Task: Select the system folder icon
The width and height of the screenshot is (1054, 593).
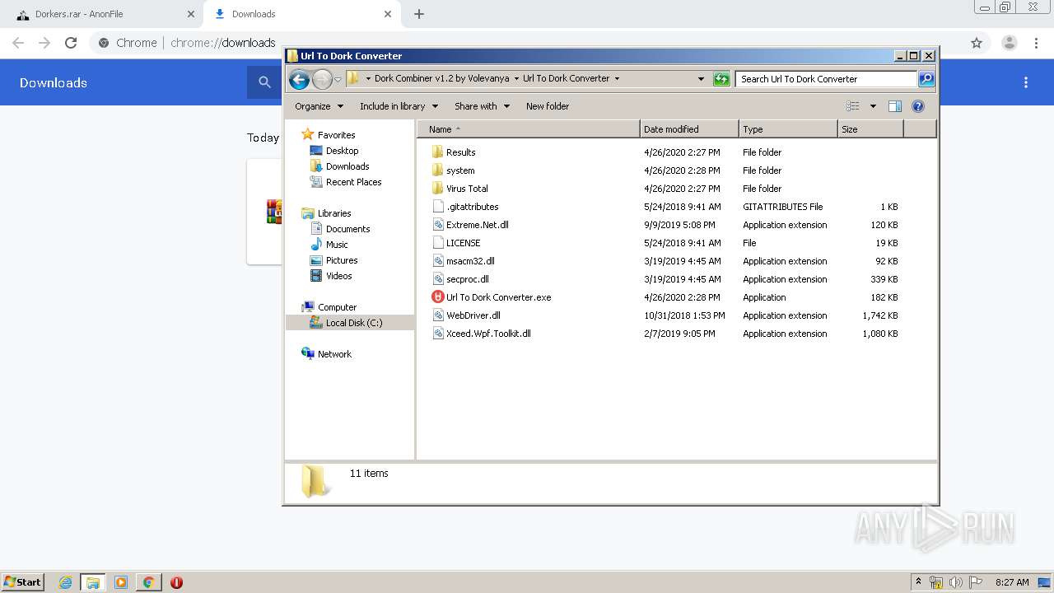Action: tap(437, 170)
